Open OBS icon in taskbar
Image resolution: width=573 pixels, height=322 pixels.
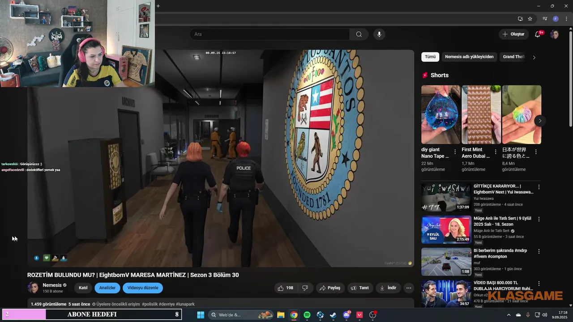[x=373, y=315]
